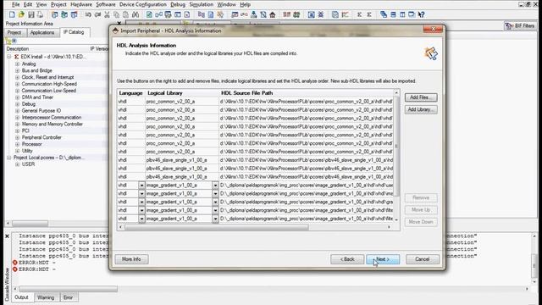Expand the Analog category
Screen dimensions: 542x305
pos(17,64)
